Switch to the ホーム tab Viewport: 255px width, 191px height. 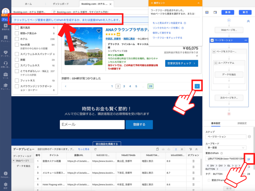click(28, 4)
